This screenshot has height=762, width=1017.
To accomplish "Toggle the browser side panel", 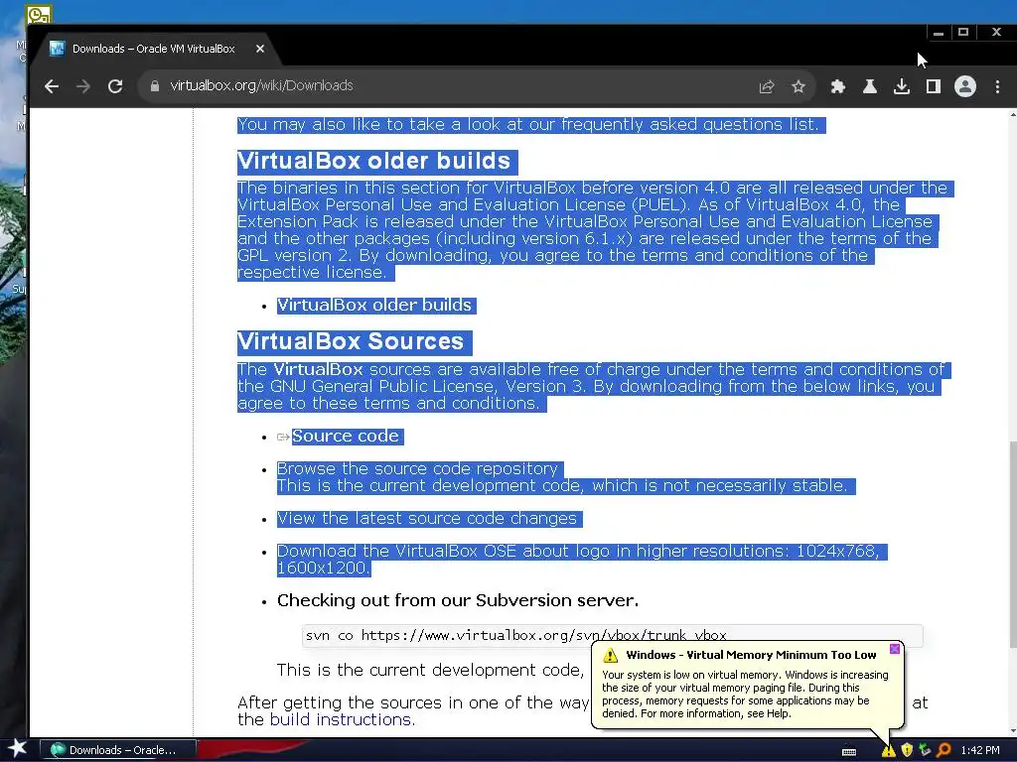I will point(934,86).
